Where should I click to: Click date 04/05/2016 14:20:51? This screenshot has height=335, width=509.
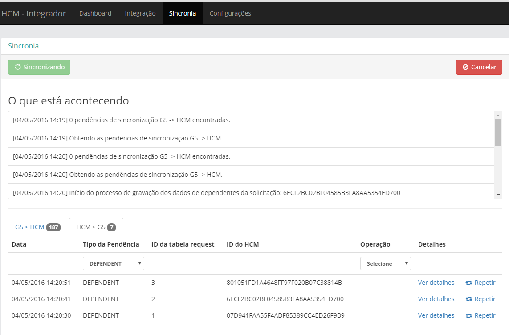[41, 283]
